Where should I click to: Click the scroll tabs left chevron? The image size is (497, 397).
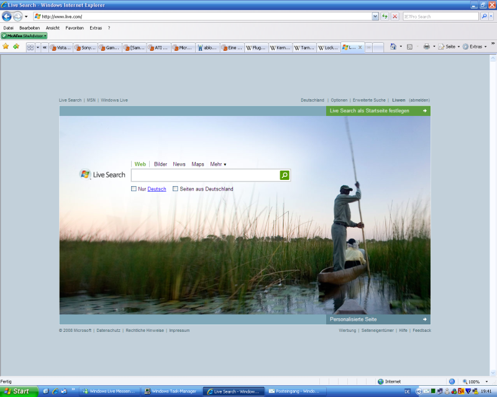[45, 48]
